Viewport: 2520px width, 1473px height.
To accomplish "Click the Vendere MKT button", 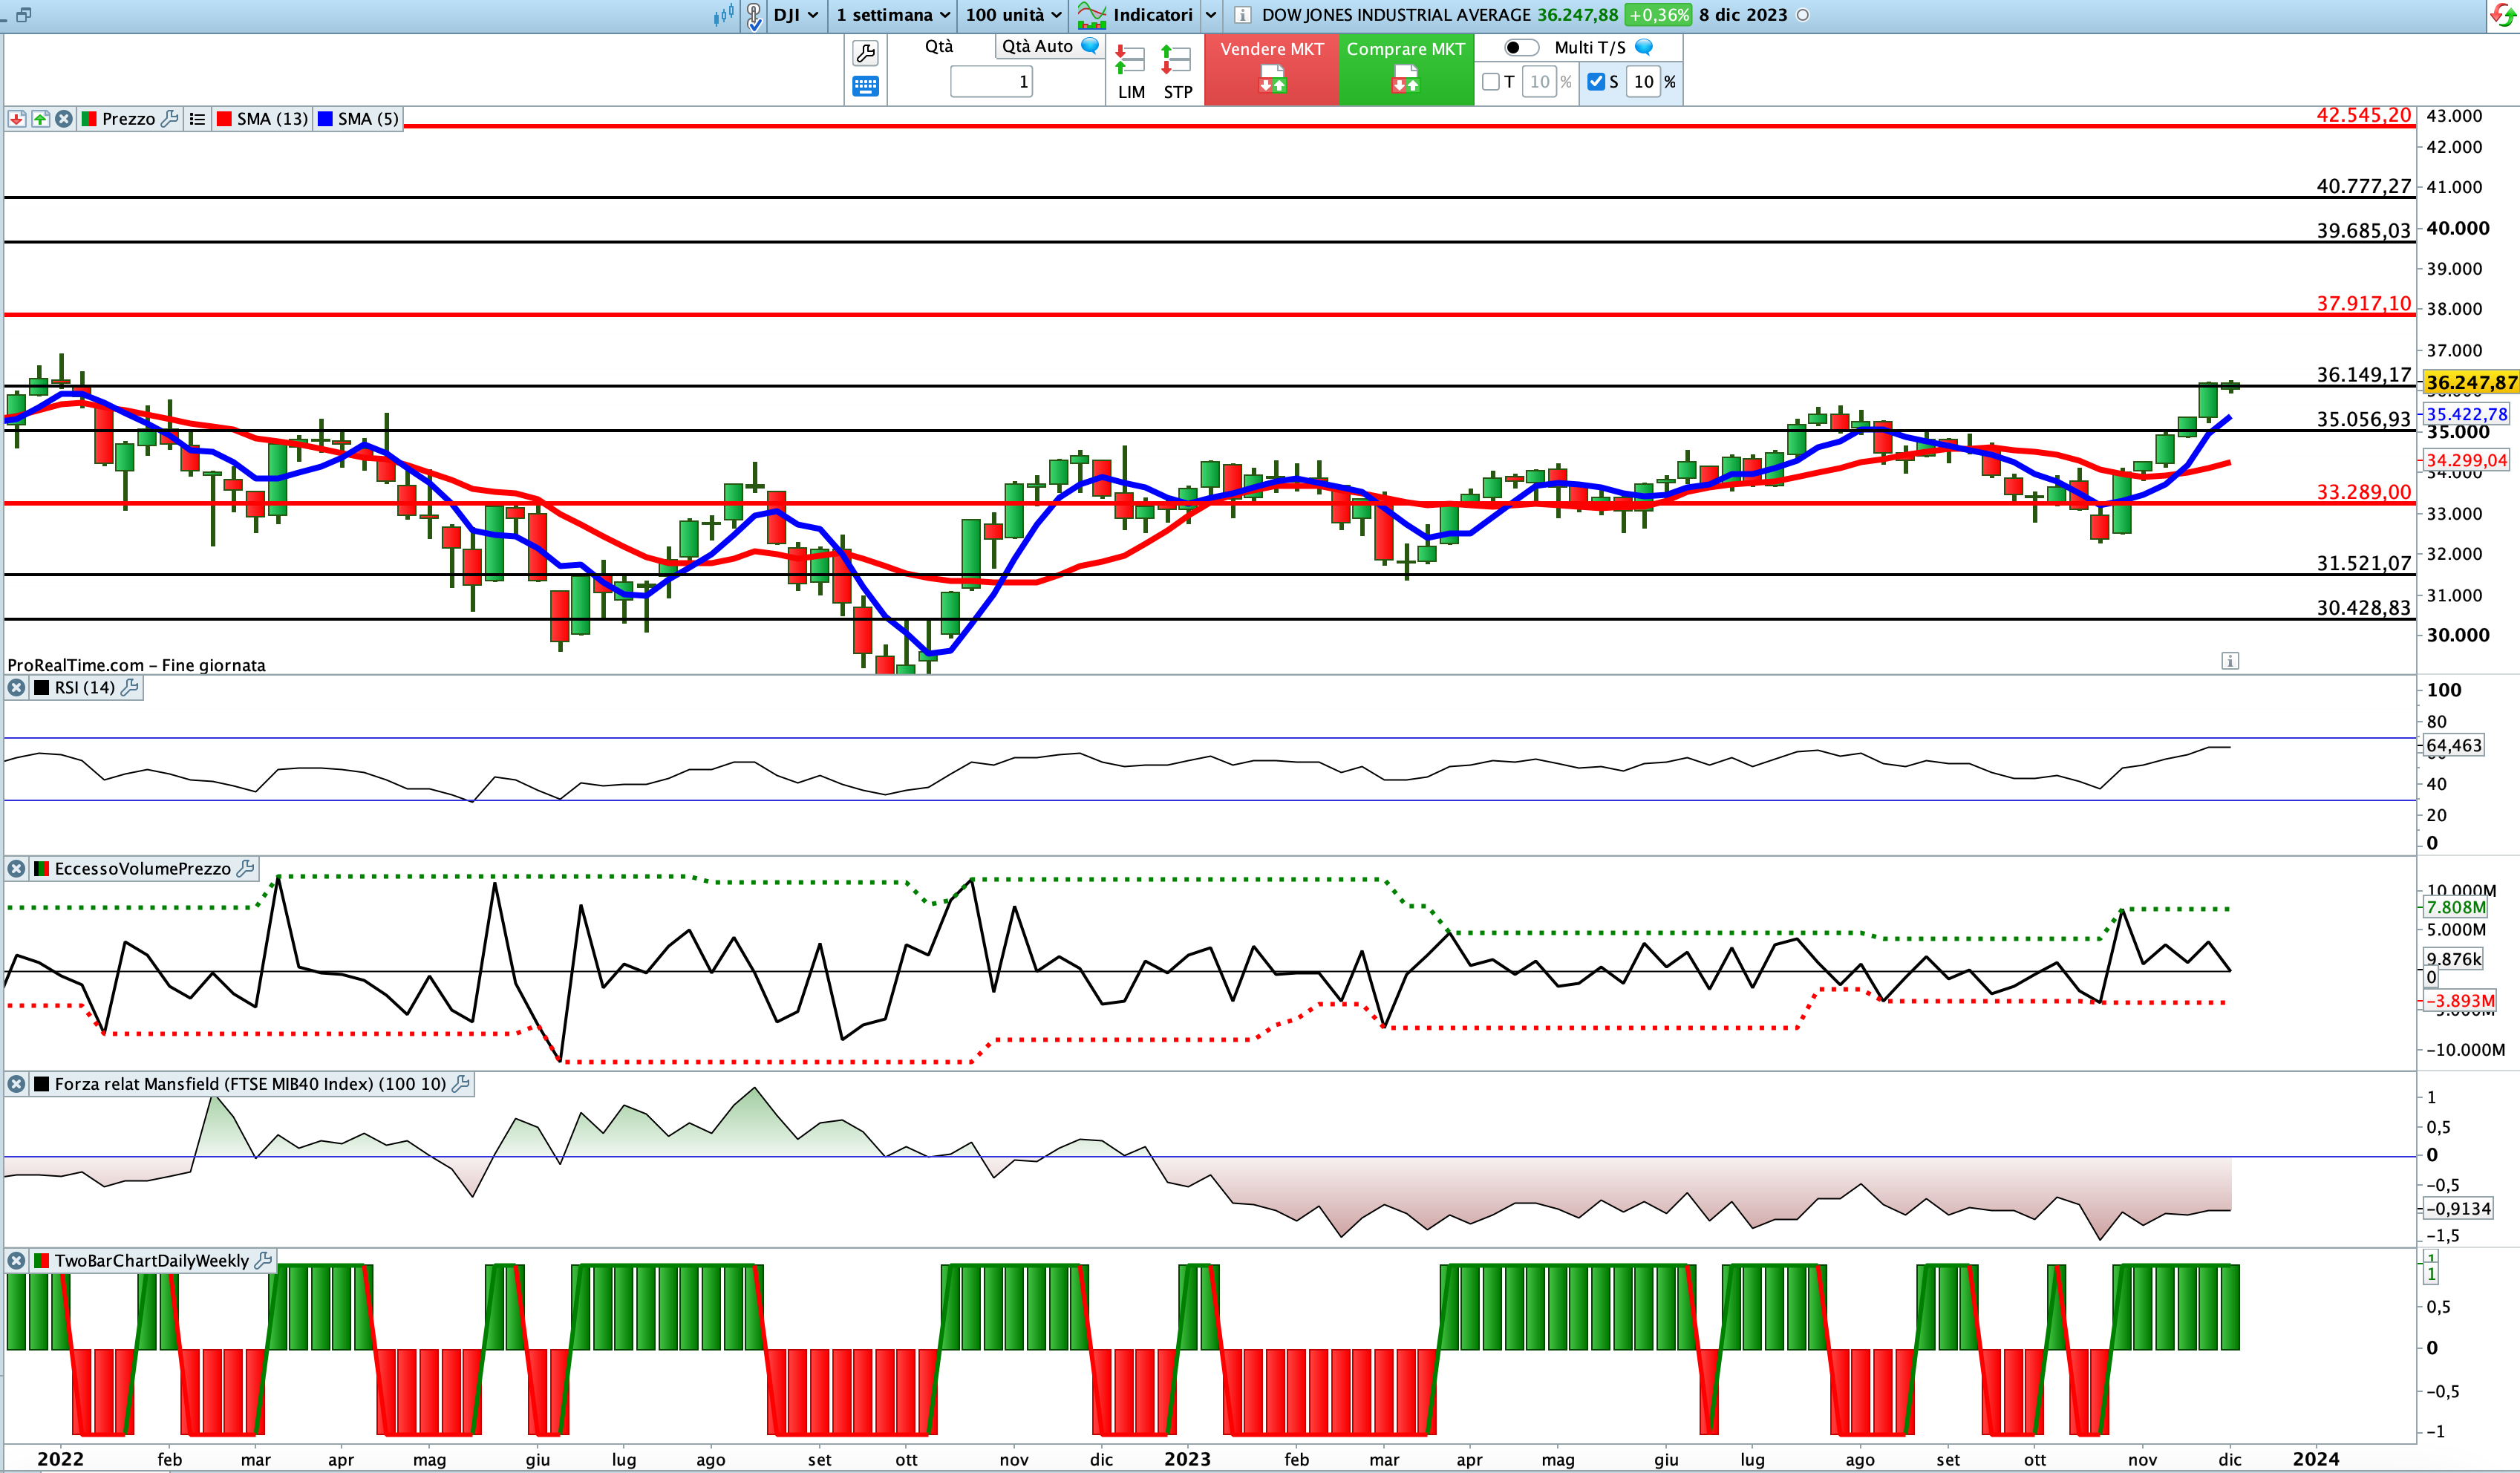I will (1272, 69).
